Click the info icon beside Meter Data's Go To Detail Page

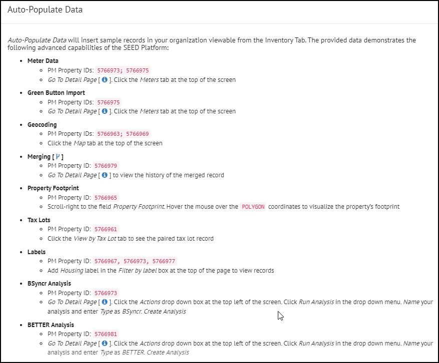pyautogui.click(x=104, y=79)
